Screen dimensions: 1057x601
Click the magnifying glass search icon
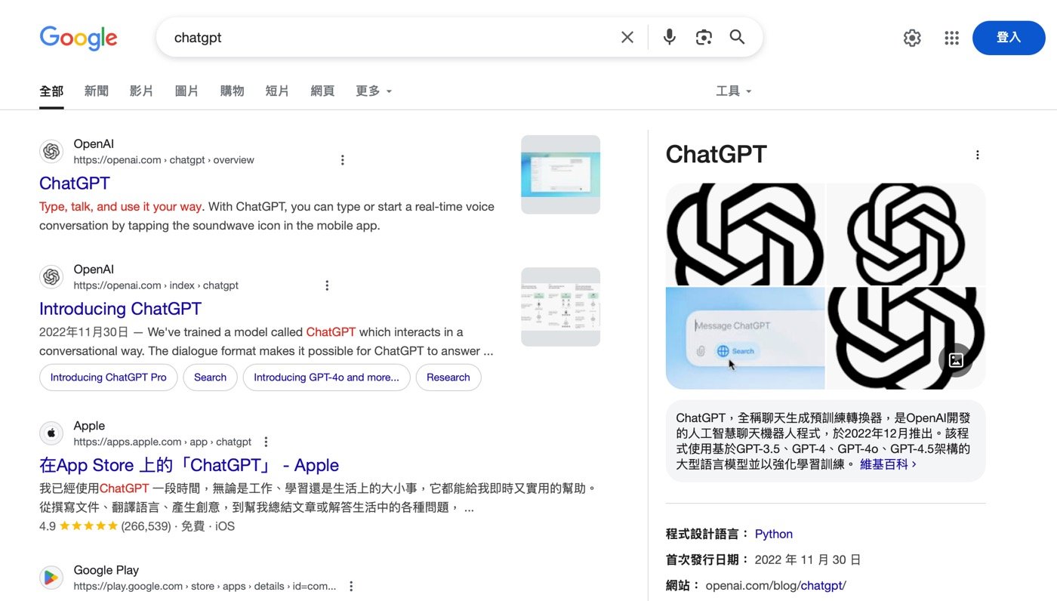[x=738, y=37]
